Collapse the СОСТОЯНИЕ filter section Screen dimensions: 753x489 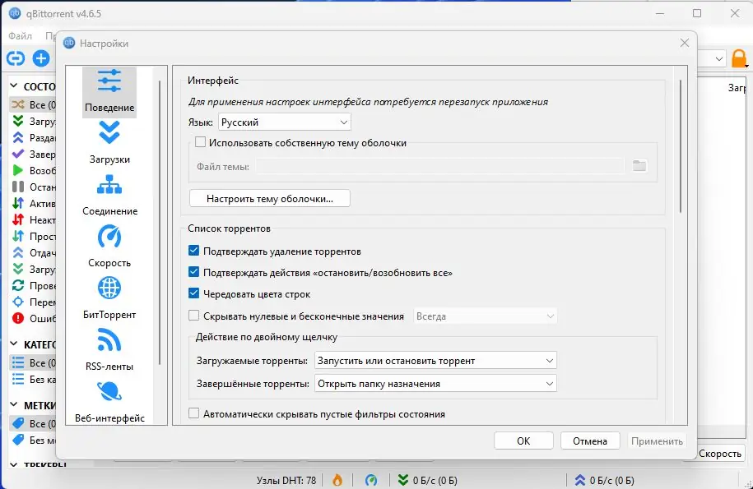pos(14,86)
